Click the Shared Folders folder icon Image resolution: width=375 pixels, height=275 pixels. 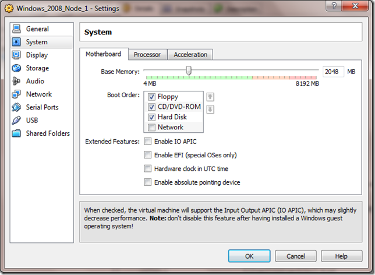pyautogui.click(x=16, y=133)
